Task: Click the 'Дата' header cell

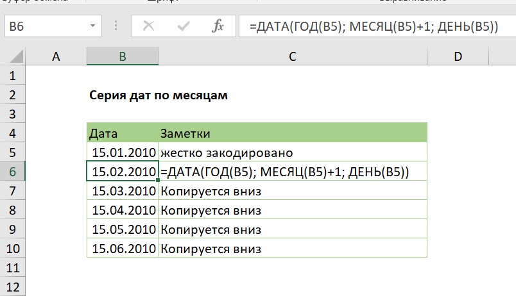Action: pyautogui.click(x=123, y=133)
